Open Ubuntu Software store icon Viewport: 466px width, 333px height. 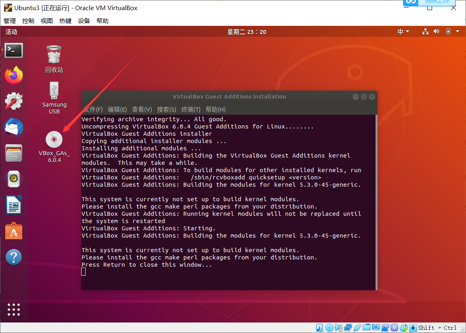pos(14,231)
